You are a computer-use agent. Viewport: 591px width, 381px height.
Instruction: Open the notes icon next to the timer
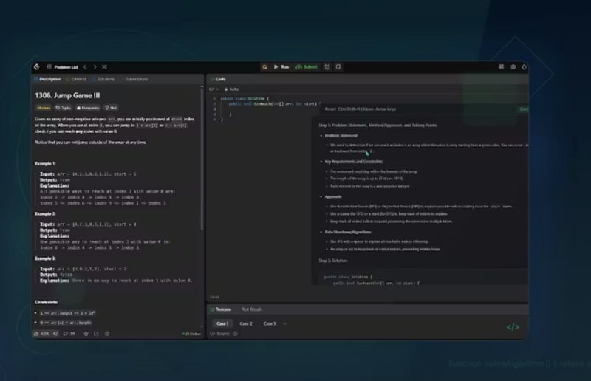coord(338,66)
